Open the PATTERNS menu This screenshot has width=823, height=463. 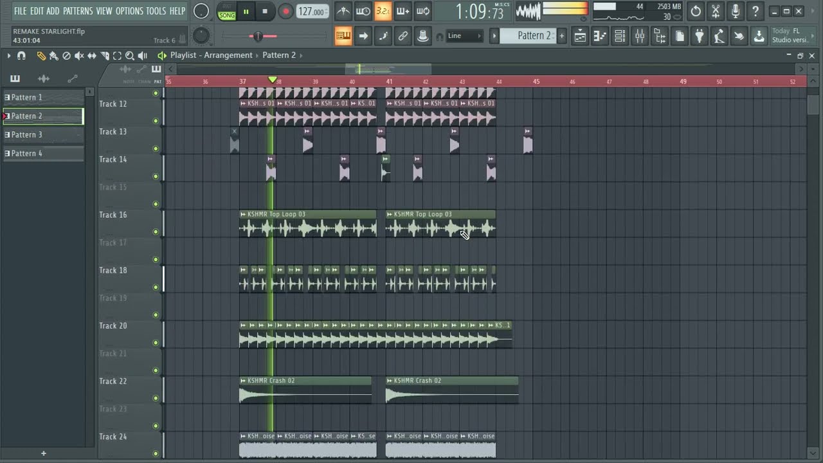point(78,11)
